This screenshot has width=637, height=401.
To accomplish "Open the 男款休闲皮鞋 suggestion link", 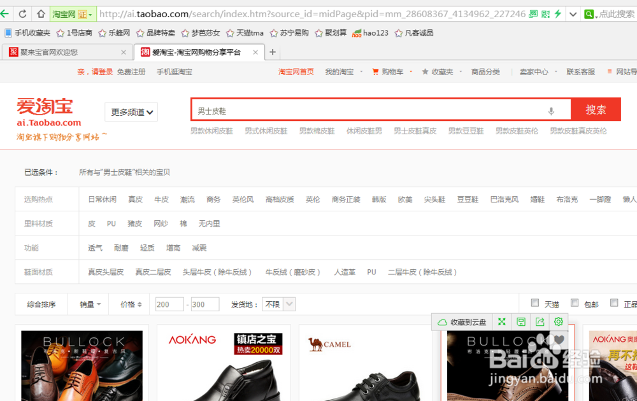I will (211, 130).
